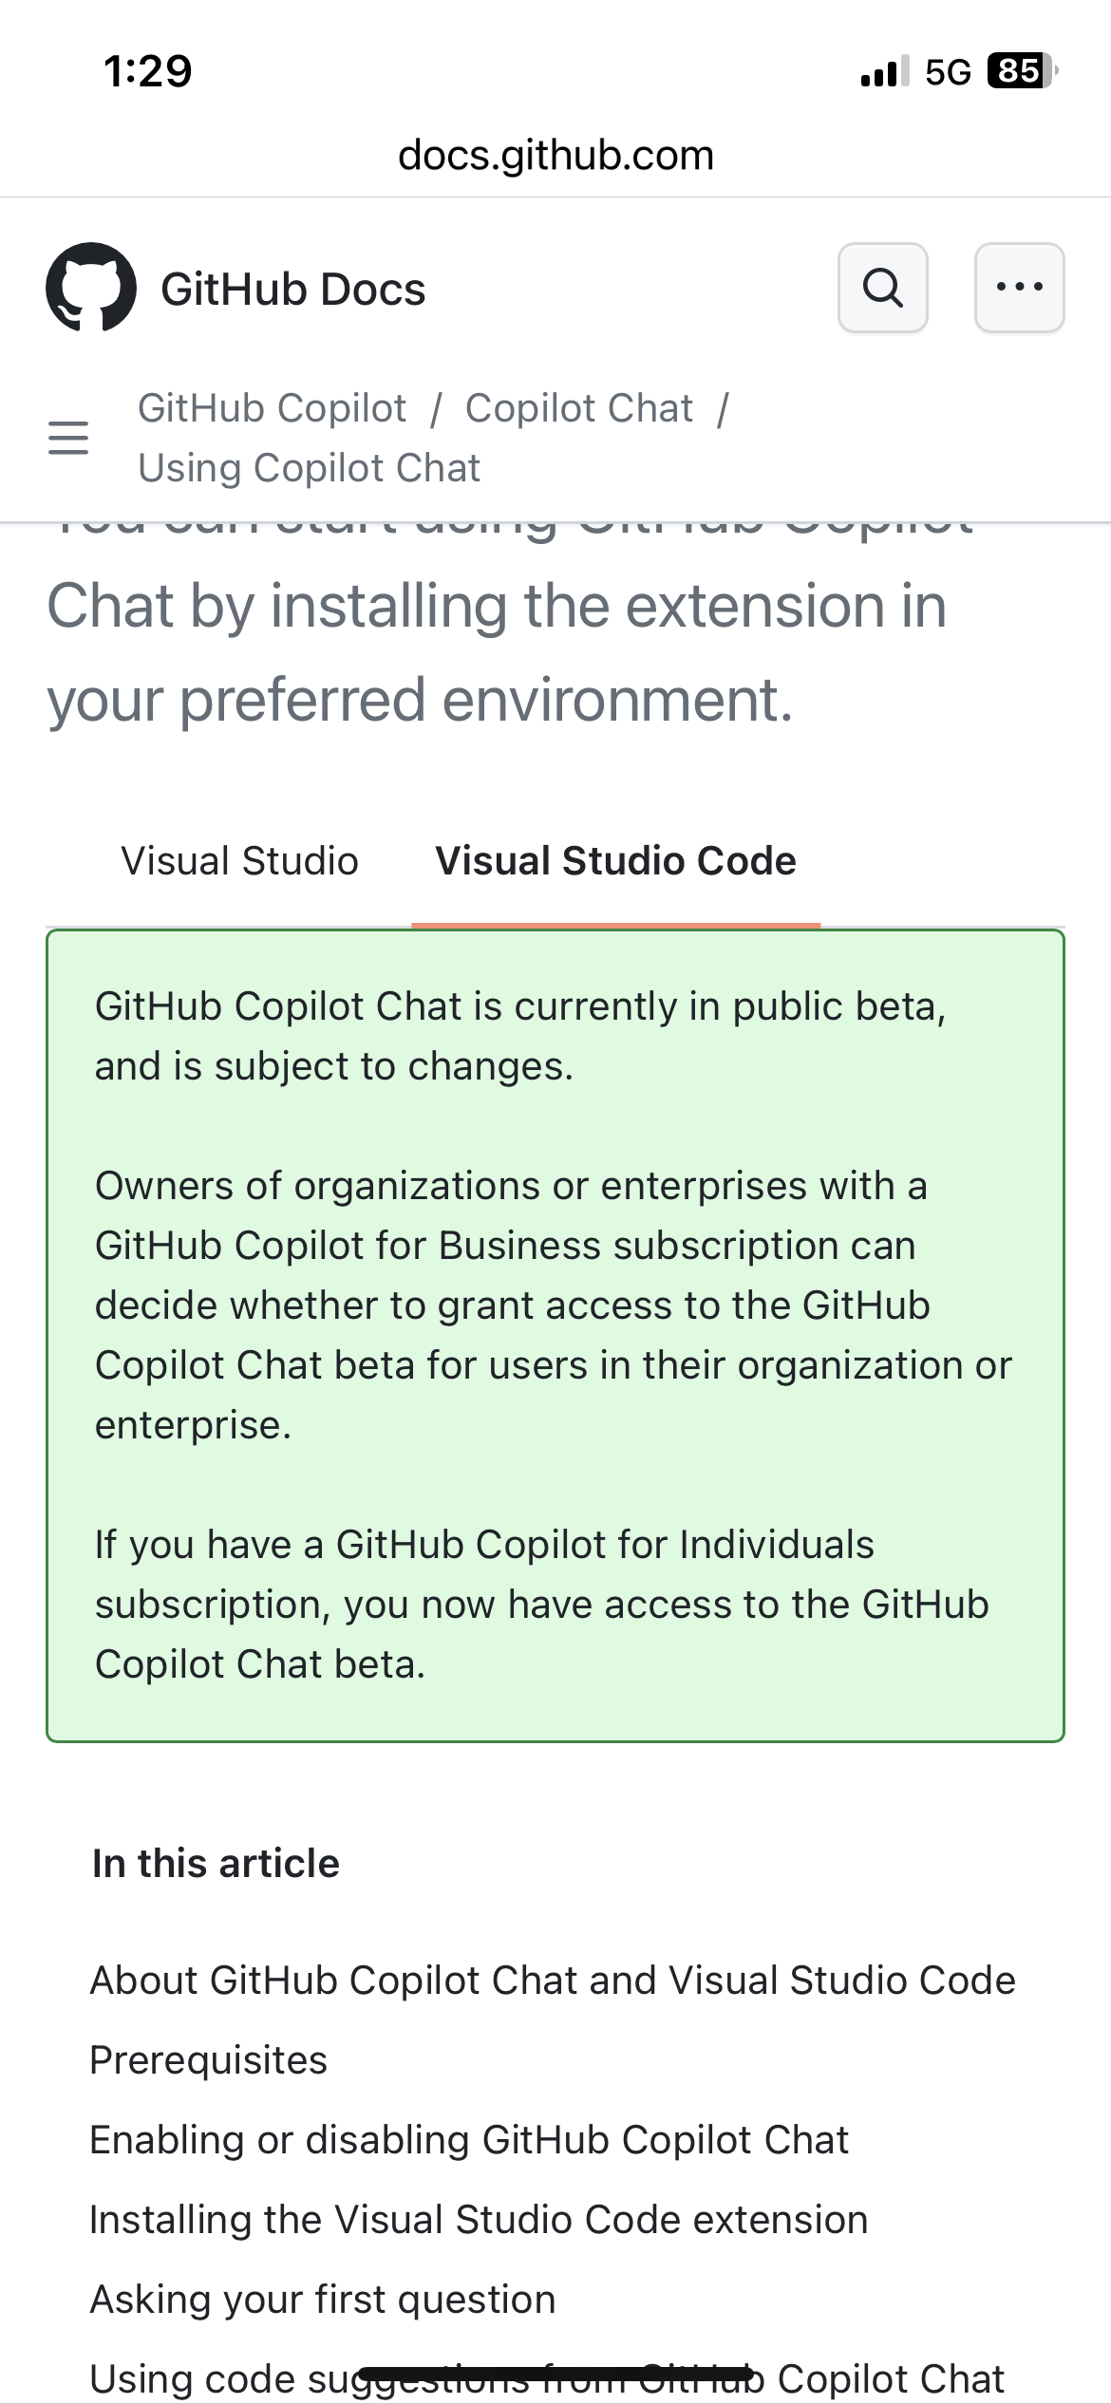Open Enabling or disabling GitHub Copilot Chat
The height and width of the screenshot is (2404, 1111).
point(468,2139)
